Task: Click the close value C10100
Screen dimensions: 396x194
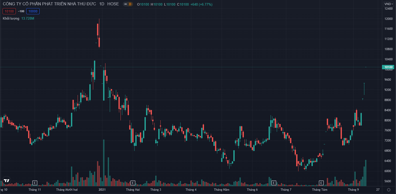Action: coord(183,4)
